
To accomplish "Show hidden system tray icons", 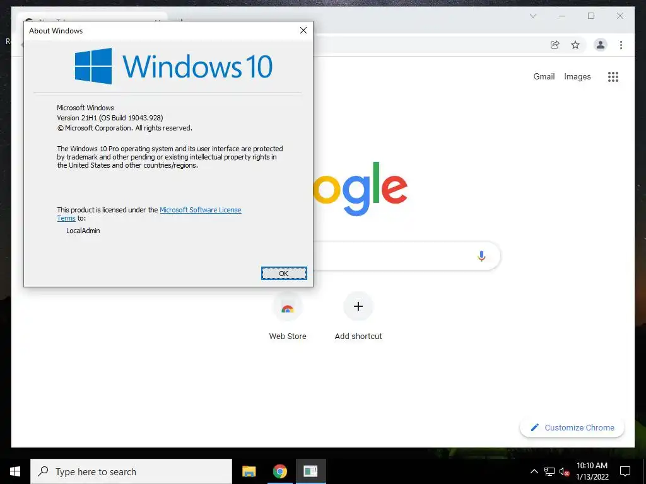I will [534, 471].
